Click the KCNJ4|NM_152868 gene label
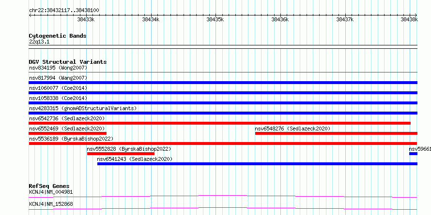431x215 pixels. pyautogui.click(x=51, y=204)
